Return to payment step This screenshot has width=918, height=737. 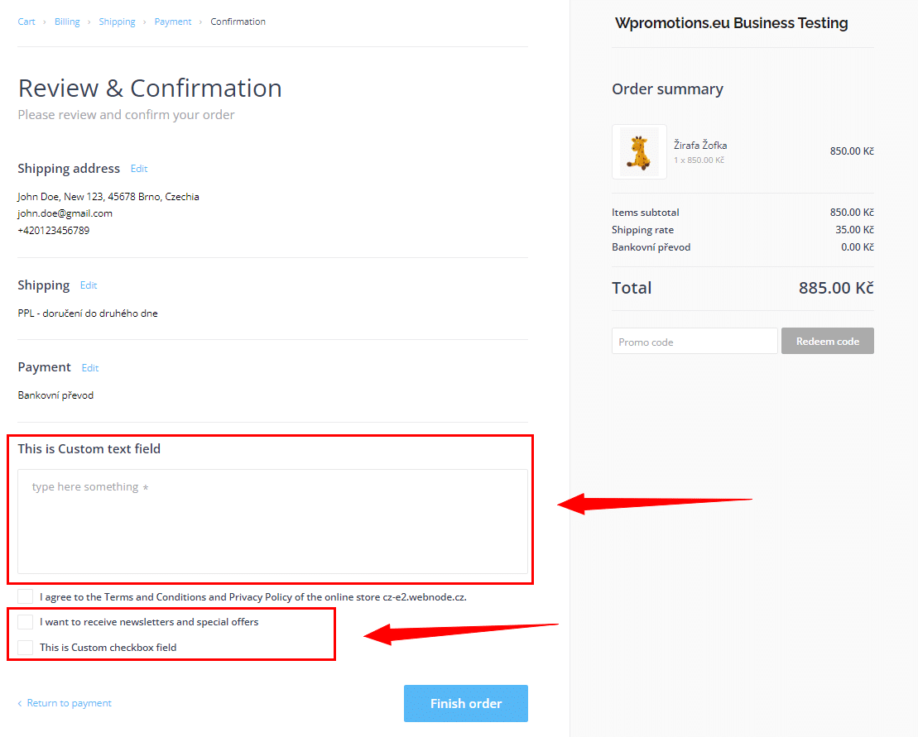click(x=69, y=703)
